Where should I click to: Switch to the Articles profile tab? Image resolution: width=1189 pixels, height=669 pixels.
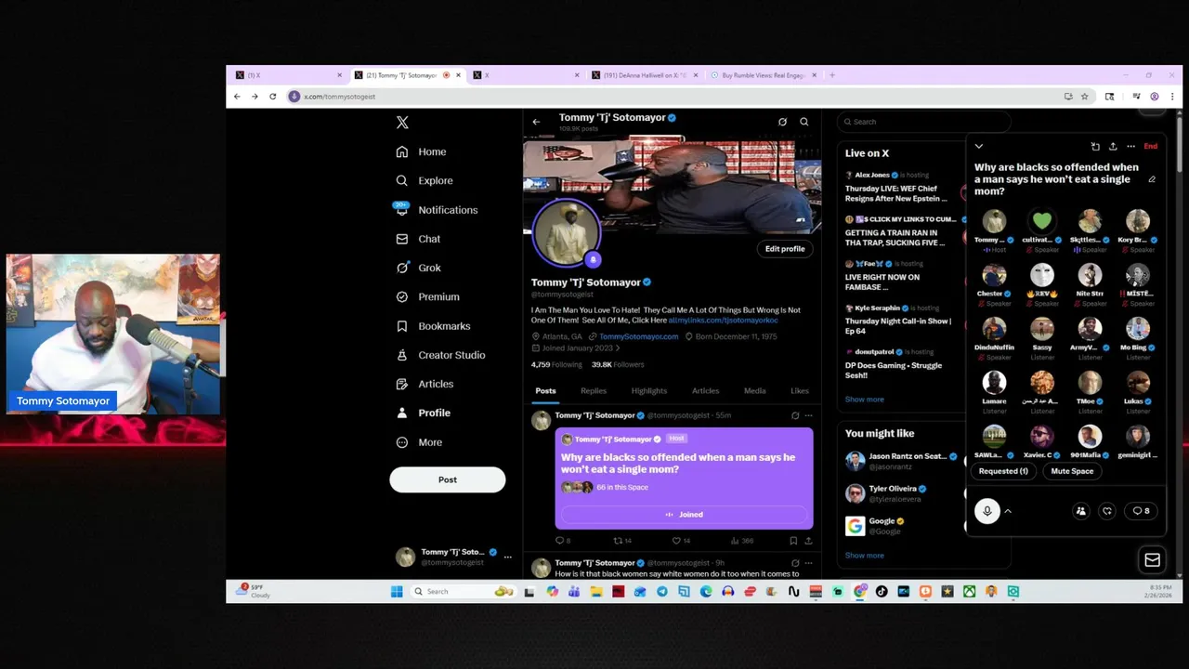click(x=705, y=391)
